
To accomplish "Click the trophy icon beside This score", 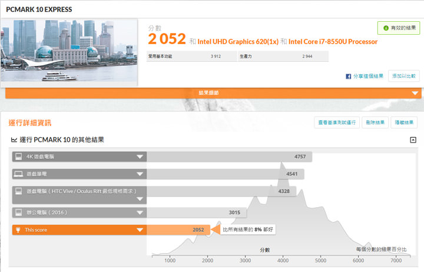I will pyautogui.click(x=18, y=230).
